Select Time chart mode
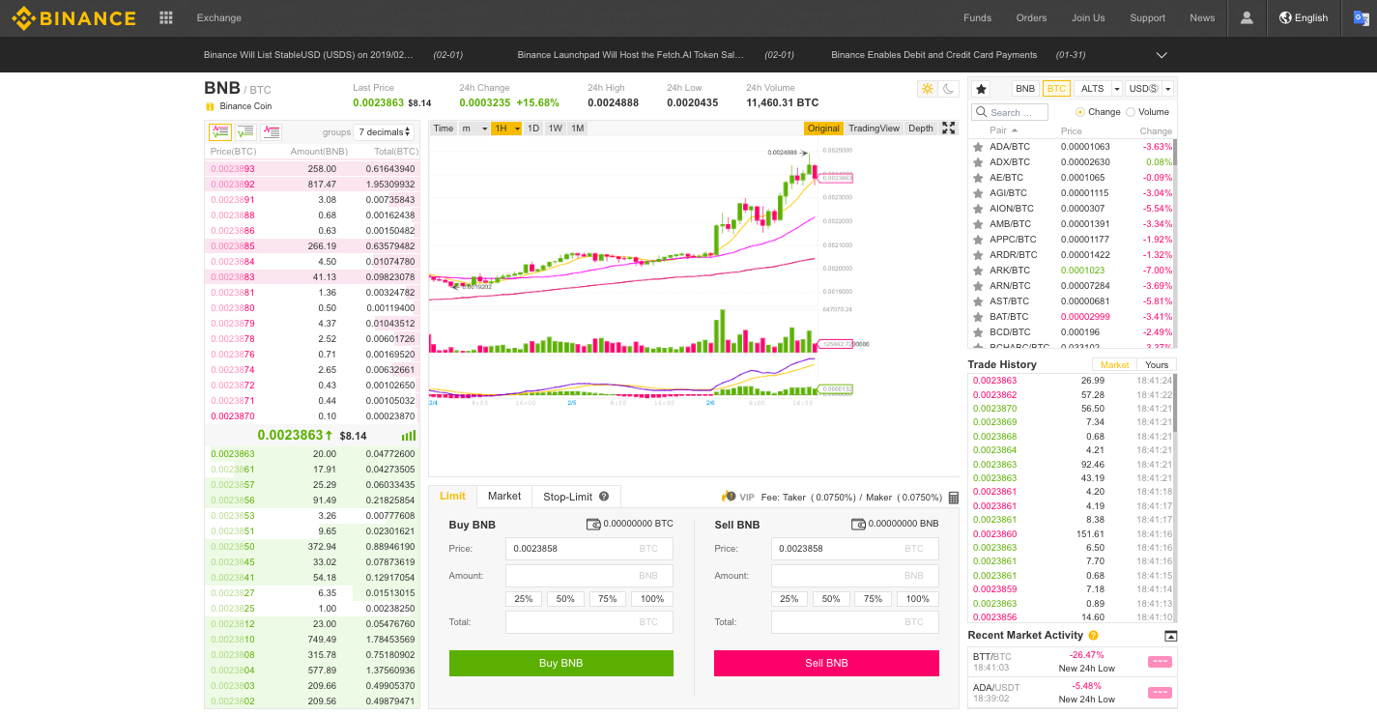This screenshot has height=715, width=1377. point(443,129)
